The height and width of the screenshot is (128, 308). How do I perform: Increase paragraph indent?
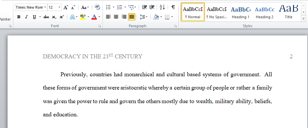point(152,7)
